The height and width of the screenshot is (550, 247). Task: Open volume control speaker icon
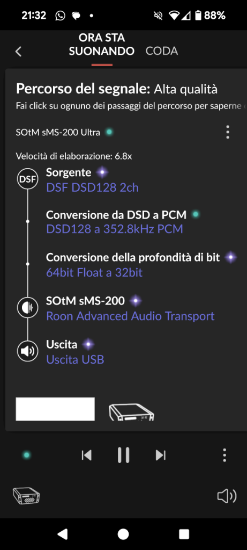coord(227,496)
